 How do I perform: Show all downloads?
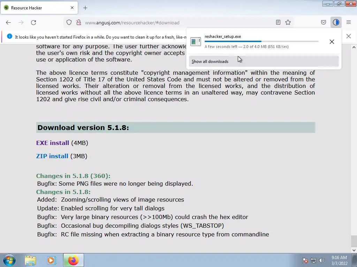[264, 61]
